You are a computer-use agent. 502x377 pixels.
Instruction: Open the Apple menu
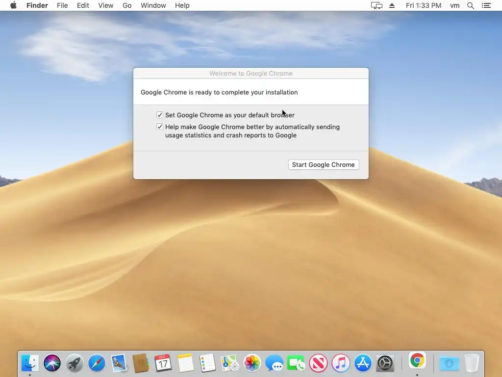[13, 5]
